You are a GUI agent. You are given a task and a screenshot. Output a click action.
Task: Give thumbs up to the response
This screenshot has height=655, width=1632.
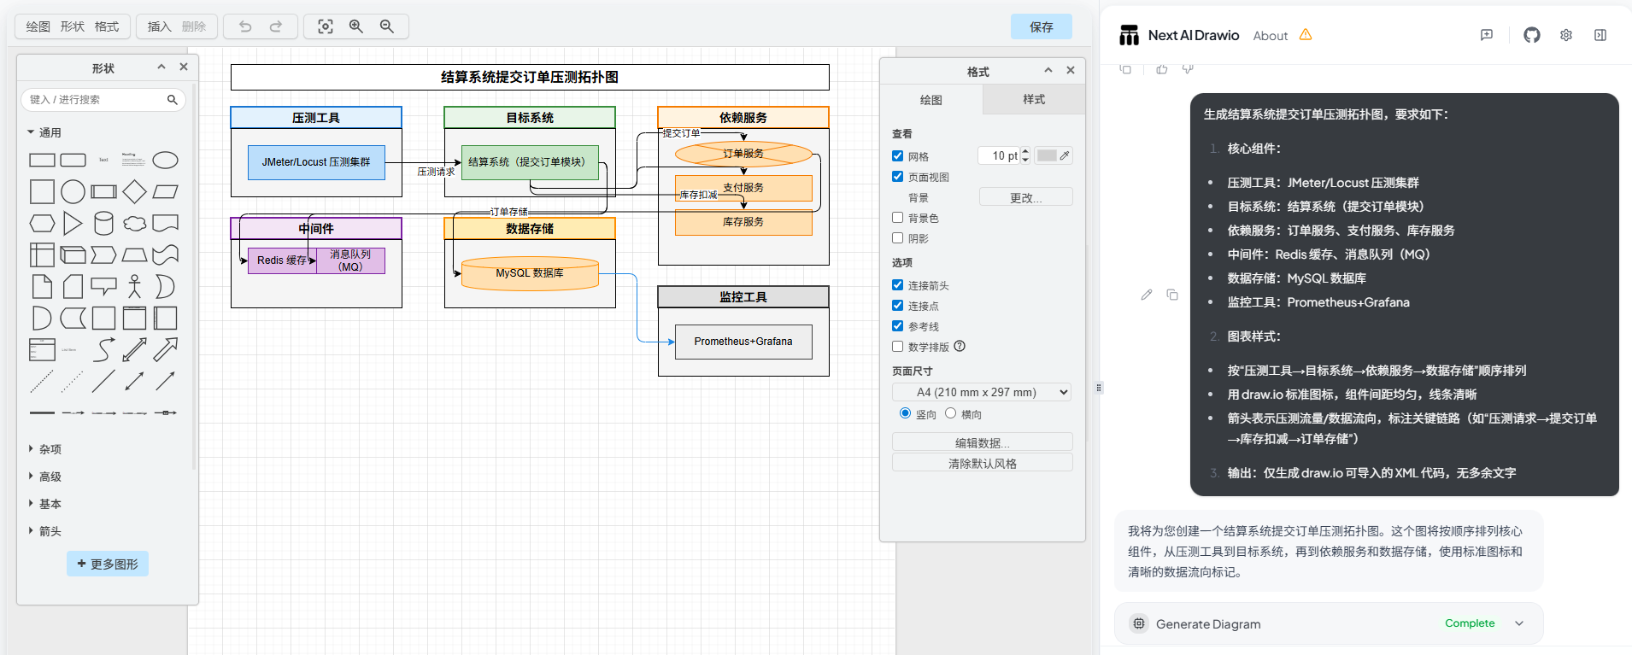click(x=1162, y=68)
